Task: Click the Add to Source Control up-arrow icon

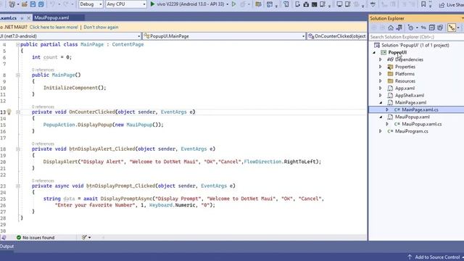Action: tap(410, 257)
